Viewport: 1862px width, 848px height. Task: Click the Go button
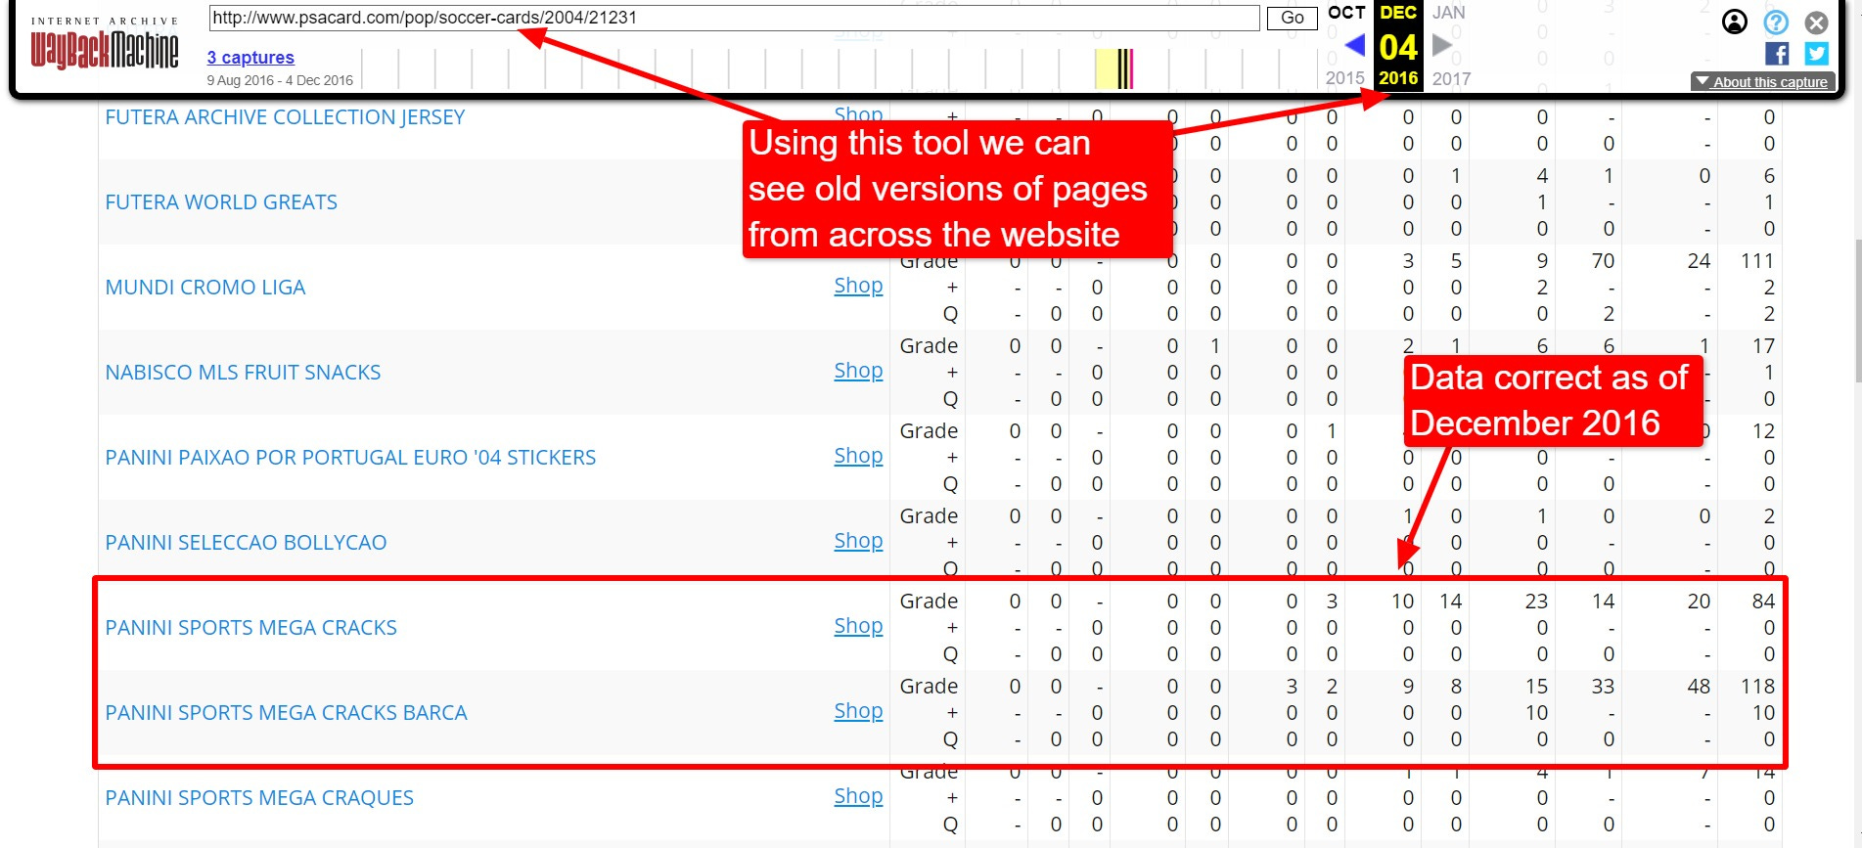point(1293,18)
